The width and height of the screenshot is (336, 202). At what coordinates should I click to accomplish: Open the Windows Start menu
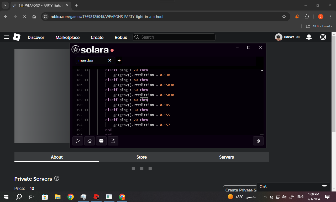click(x=6, y=196)
